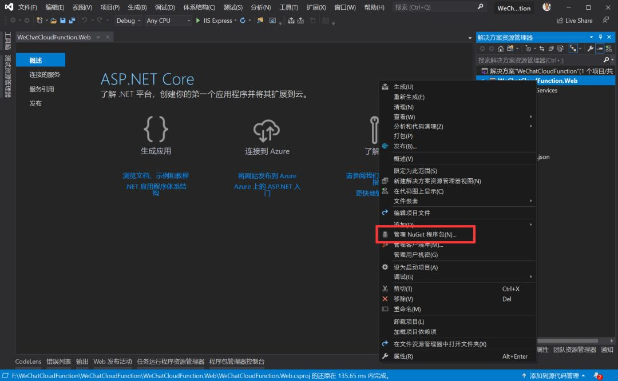Toggle Show All Files in Solution Explorer
Screen dimensions: 618x381
point(560,49)
